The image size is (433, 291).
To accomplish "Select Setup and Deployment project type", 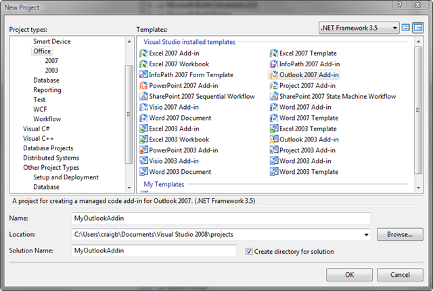I will coord(66,177).
